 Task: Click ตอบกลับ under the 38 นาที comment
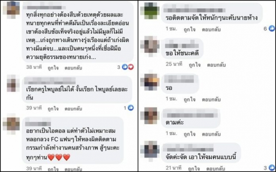tap(73, 68)
